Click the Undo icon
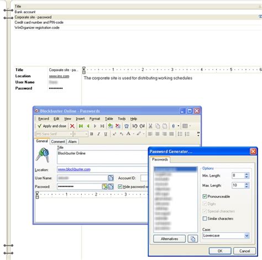 coord(135,126)
